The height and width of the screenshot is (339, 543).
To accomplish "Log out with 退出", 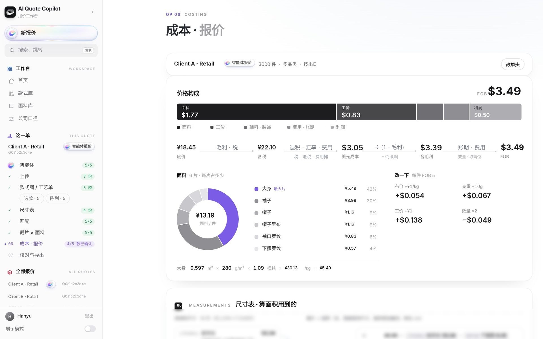I will coord(89,316).
